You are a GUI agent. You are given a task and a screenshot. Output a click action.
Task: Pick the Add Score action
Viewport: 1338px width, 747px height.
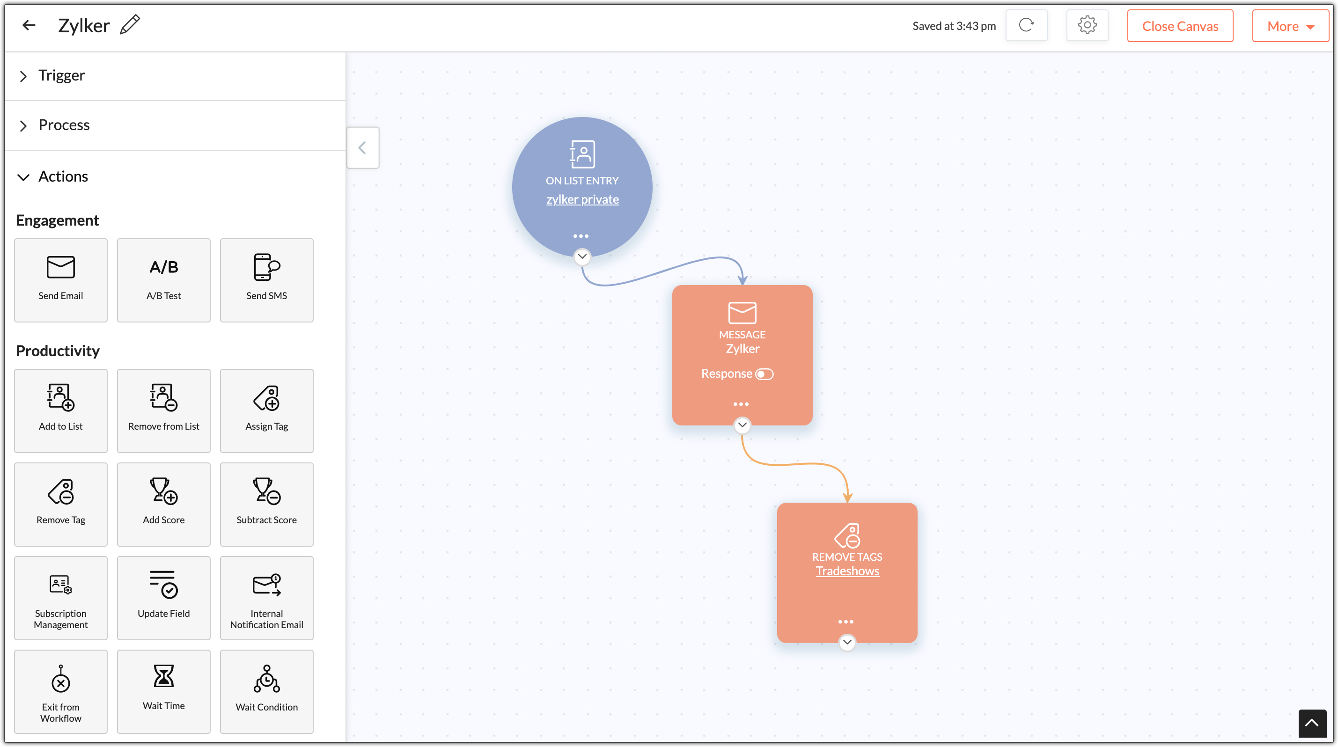(x=163, y=504)
